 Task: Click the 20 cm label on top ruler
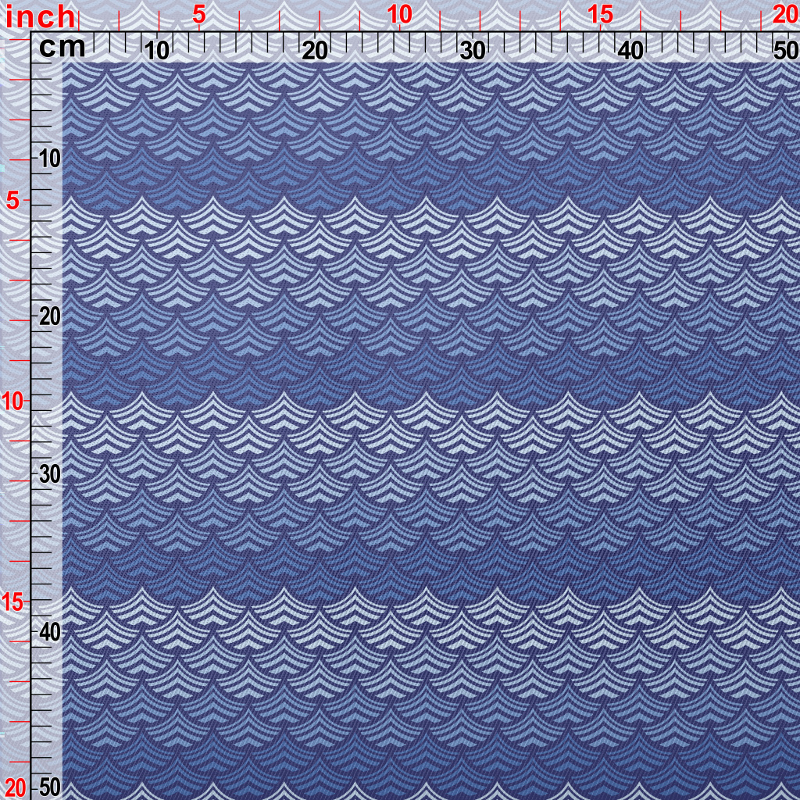pos(315,51)
